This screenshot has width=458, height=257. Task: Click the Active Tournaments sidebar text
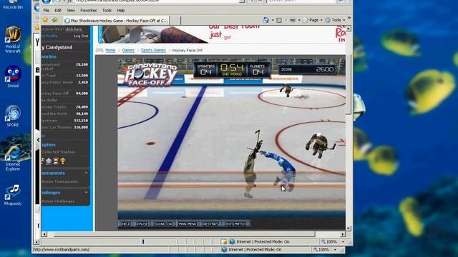tap(59, 181)
